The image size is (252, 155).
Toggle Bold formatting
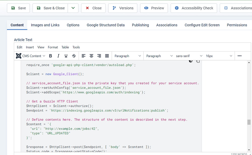click(x=50, y=56)
